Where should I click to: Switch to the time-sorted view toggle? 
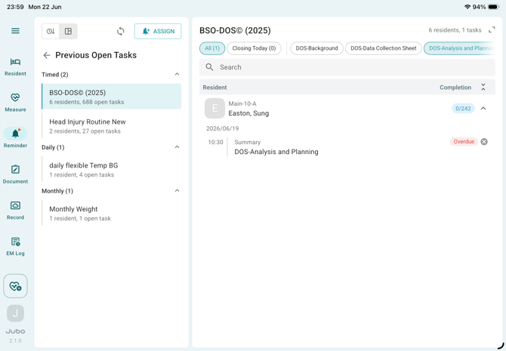coord(51,31)
